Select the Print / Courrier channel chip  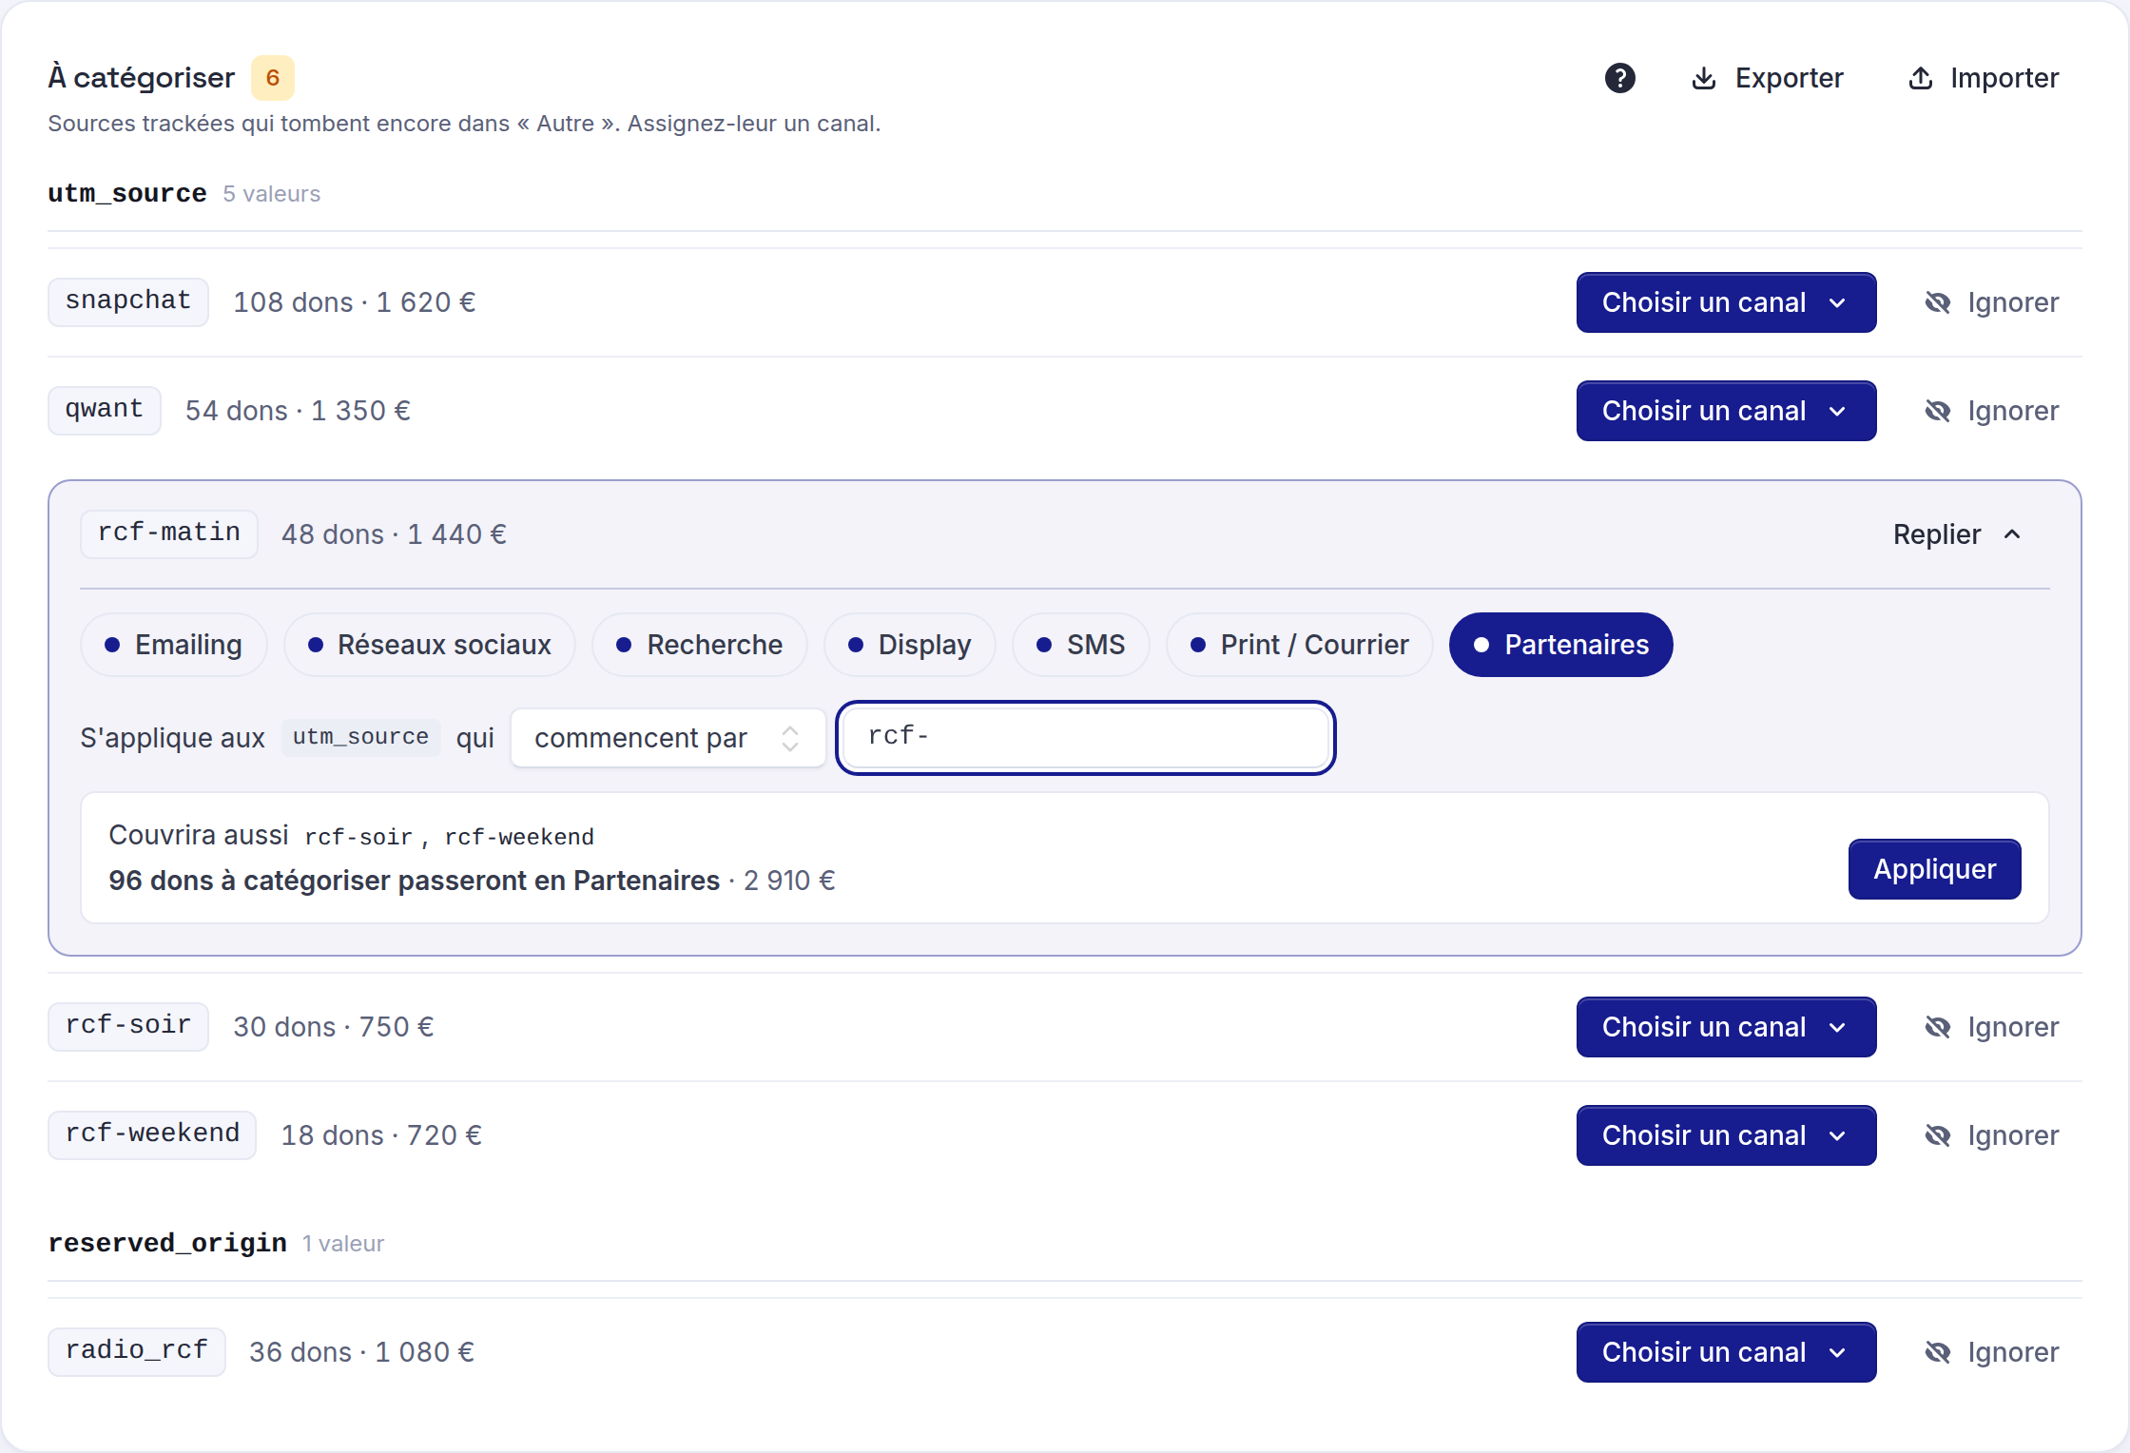click(1300, 645)
